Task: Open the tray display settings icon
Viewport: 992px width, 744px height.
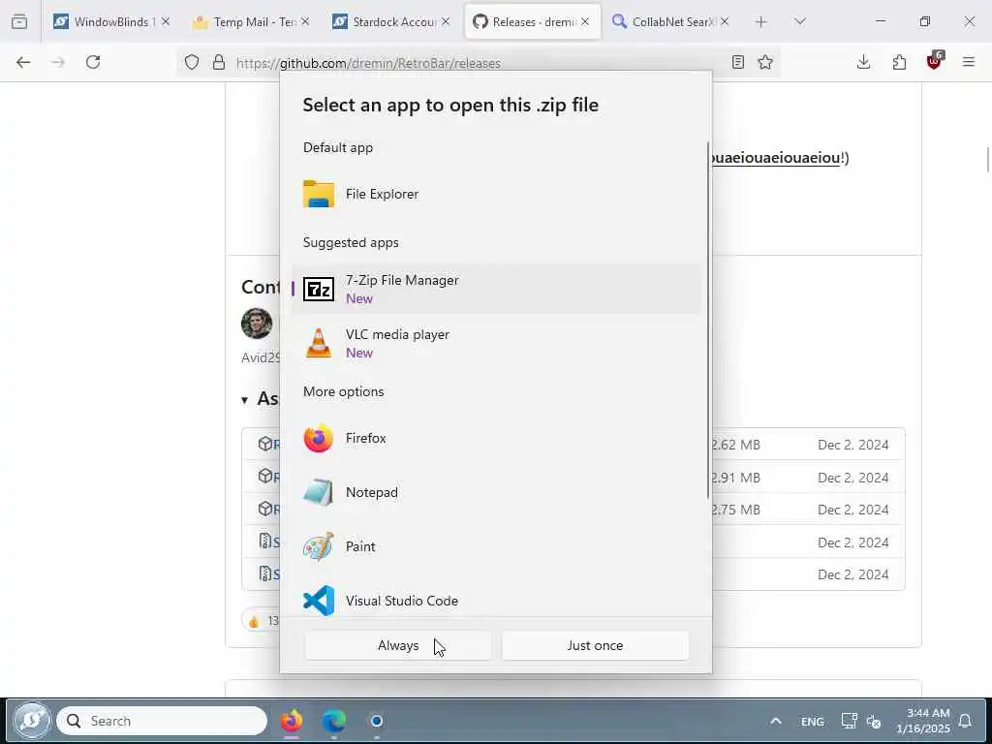Action: (x=849, y=721)
